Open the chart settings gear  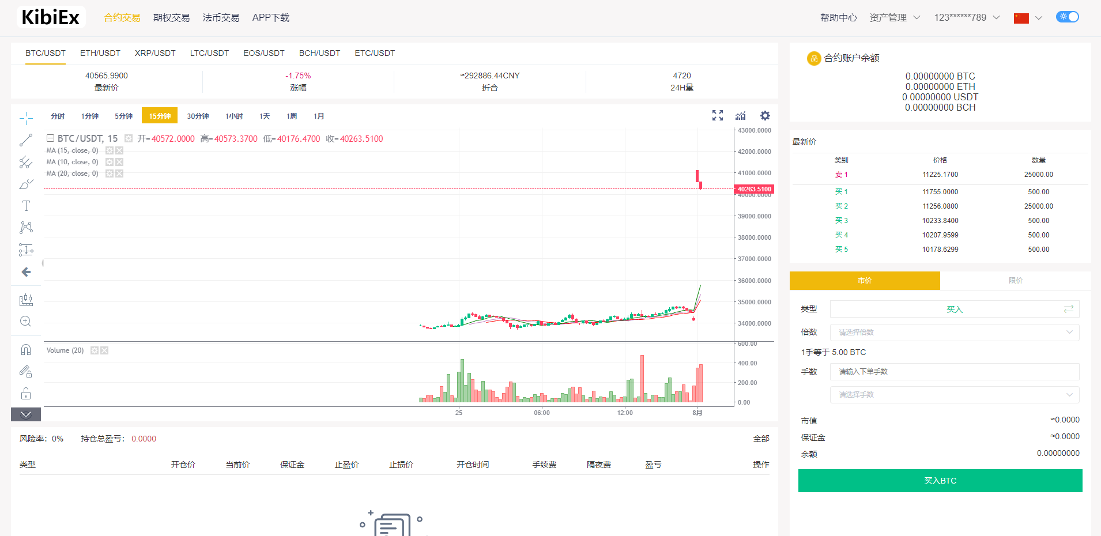765,115
